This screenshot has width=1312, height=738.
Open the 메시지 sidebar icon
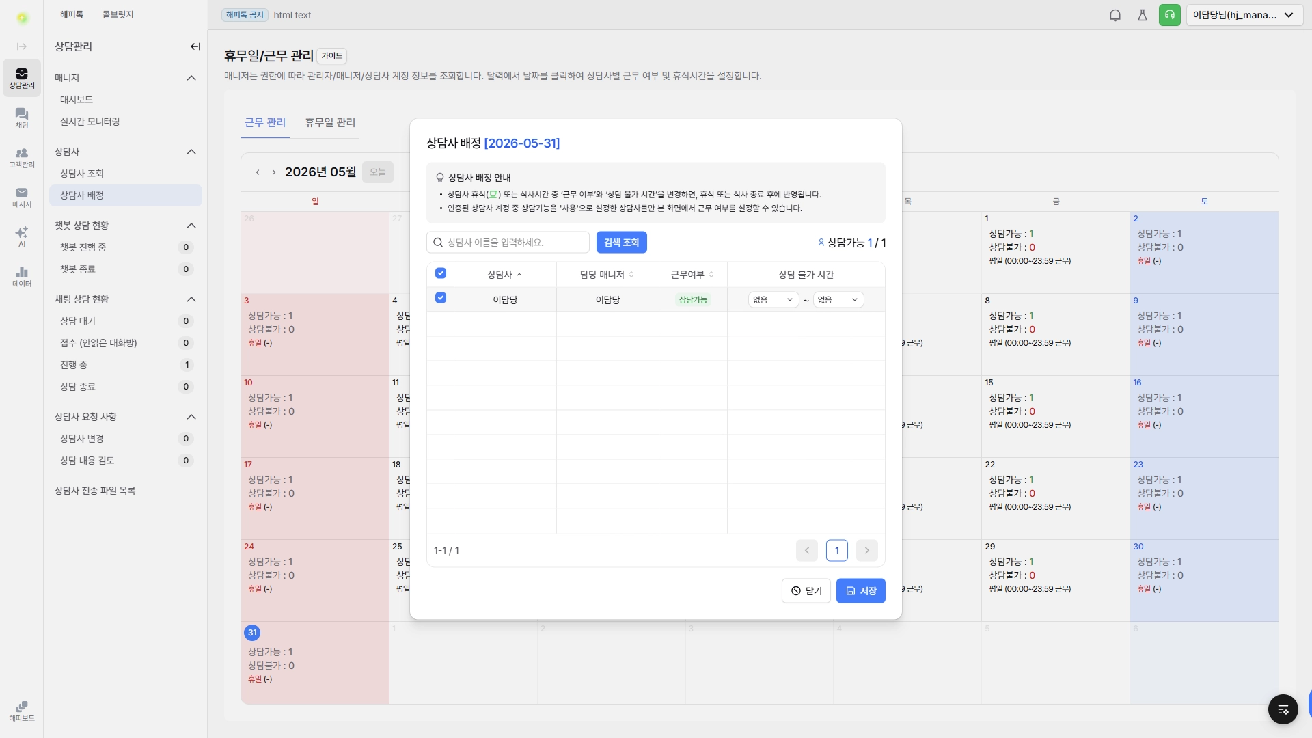(x=22, y=197)
